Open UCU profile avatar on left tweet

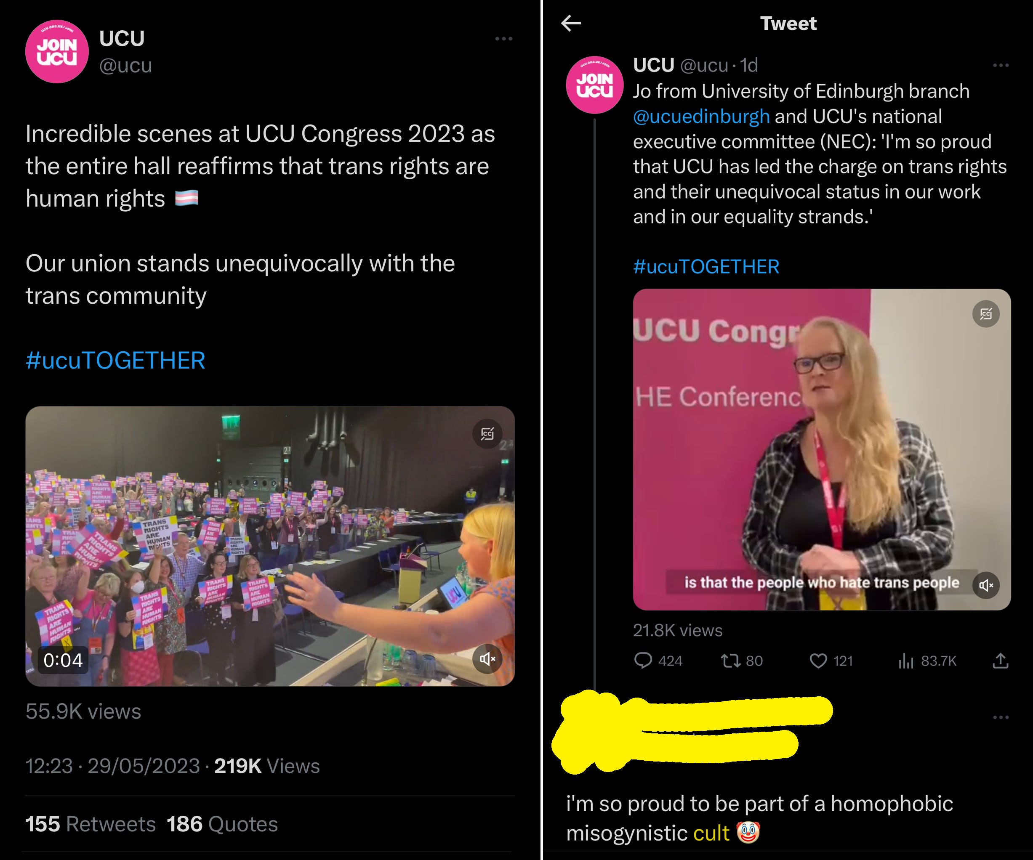click(x=57, y=52)
